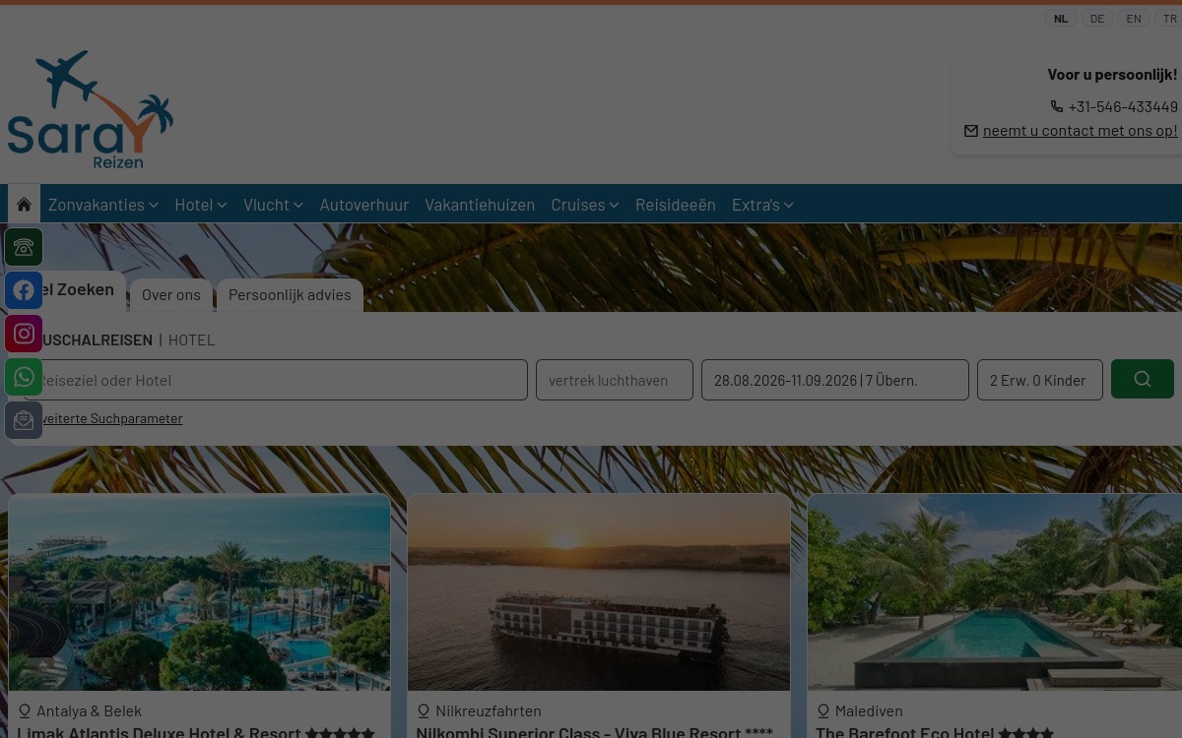Expand the Vlucht menu
Image resolution: width=1182 pixels, height=738 pixels.
[274, 204]
